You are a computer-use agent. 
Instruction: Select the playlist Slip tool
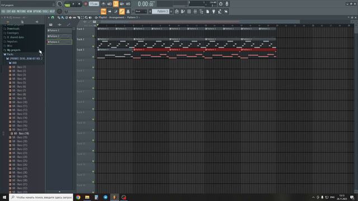74,17
